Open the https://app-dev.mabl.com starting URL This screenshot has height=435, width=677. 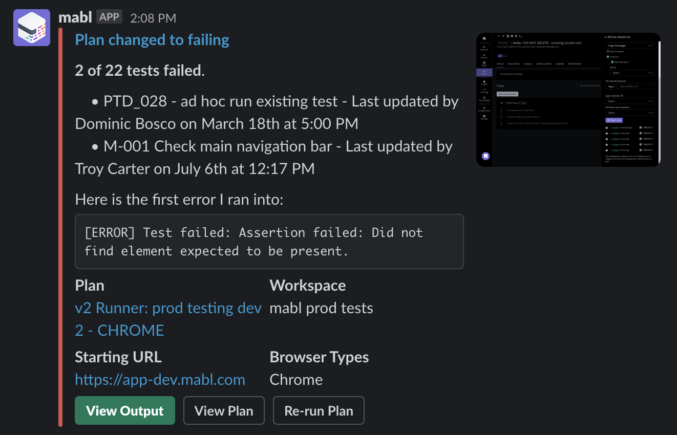tap(160, 380)
